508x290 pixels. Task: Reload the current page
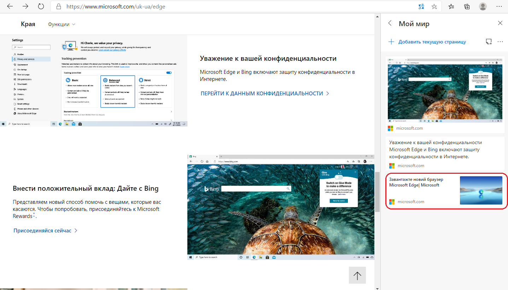41,6
